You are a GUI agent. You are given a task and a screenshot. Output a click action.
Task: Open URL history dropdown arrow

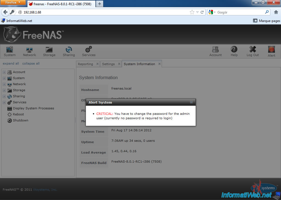point(197,12)
